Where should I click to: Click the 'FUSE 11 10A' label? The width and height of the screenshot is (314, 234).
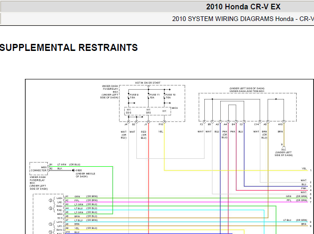tap(155, 96)
